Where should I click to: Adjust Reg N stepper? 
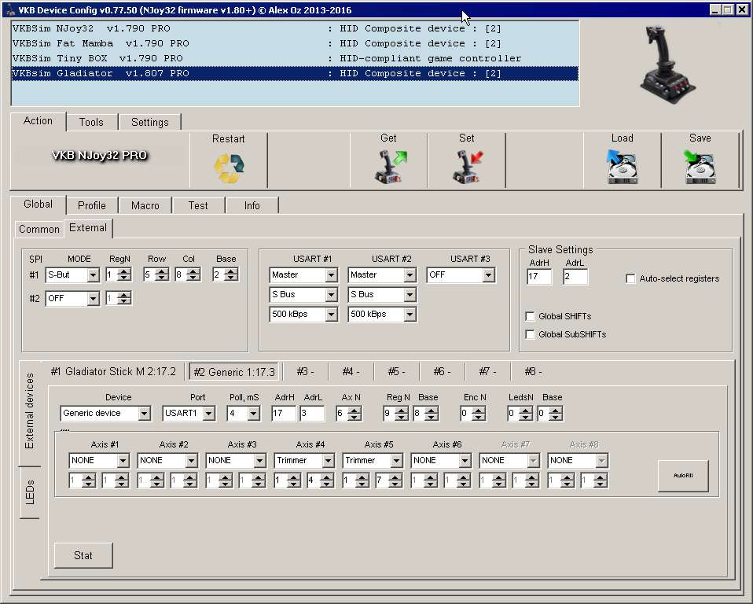402,413
